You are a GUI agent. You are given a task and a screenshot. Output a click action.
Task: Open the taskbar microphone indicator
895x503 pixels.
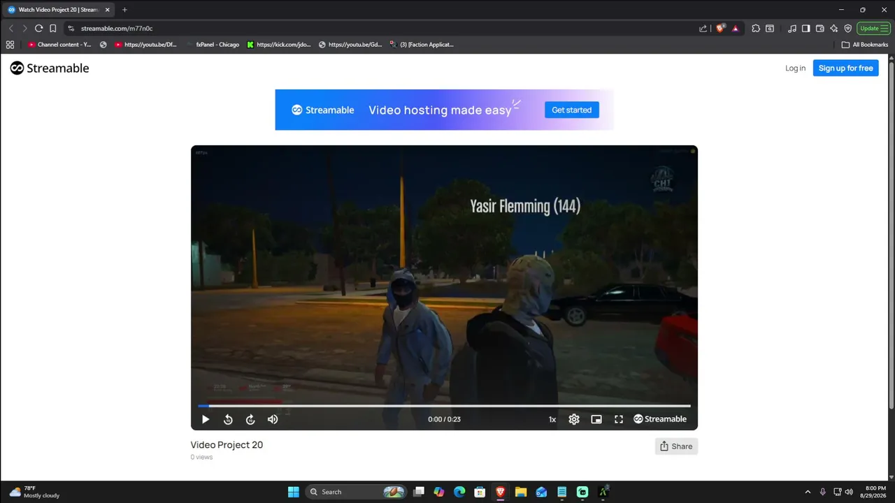coord(823,492)
